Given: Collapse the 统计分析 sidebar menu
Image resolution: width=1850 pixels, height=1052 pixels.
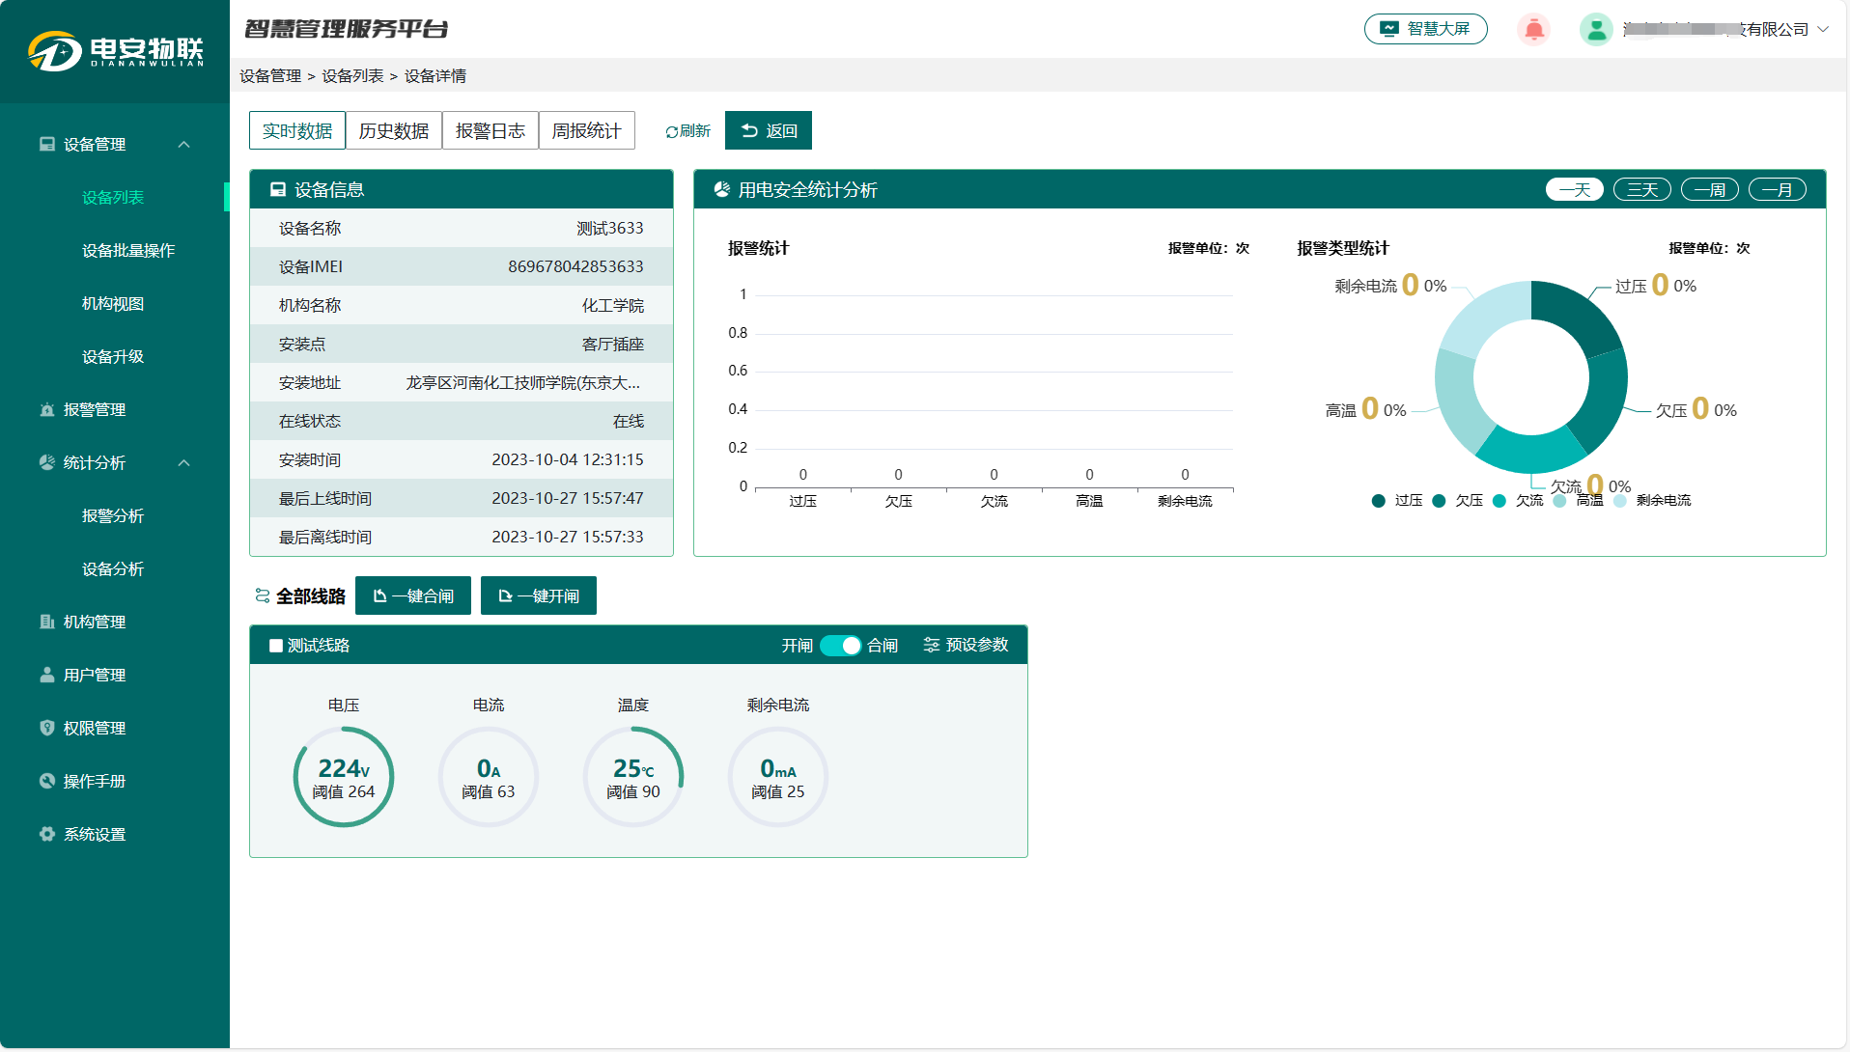Looking at the screenshot, I should point(183,462).
